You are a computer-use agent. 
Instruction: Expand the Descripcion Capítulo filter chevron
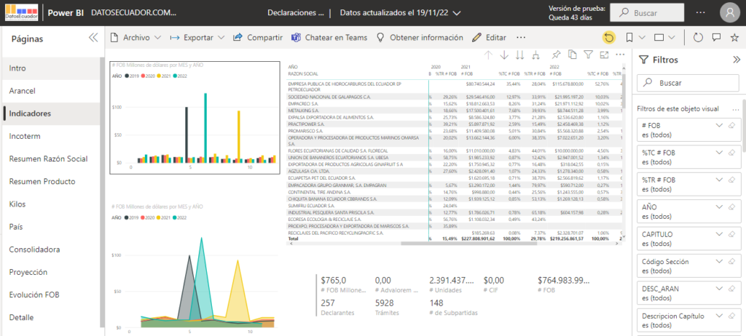(719, 316)
